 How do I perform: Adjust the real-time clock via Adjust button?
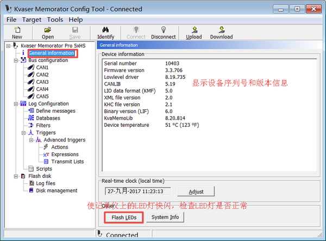(x=196, y=191)
